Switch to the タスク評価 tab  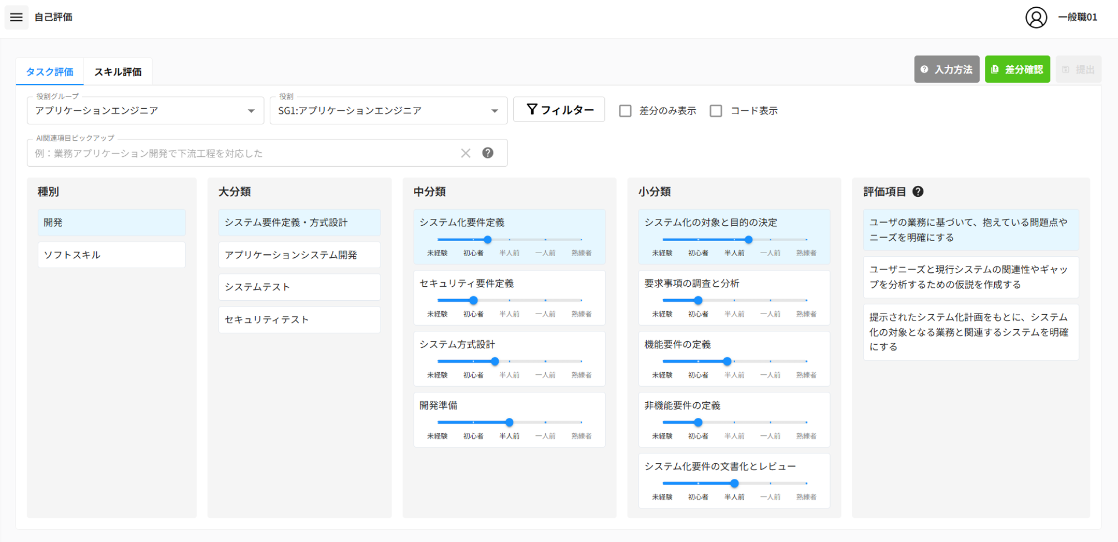coord(50,71)
